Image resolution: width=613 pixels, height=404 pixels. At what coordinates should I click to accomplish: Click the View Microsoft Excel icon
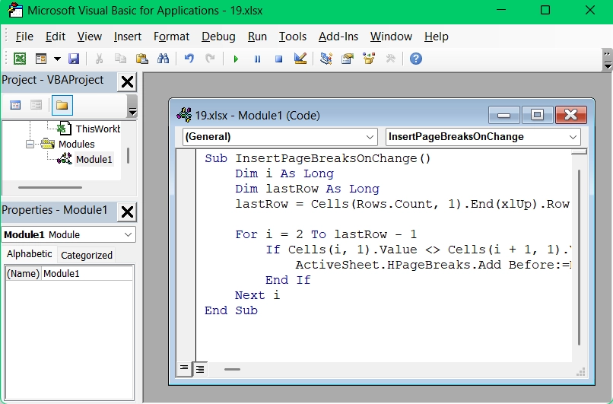[x=20, y=59]
